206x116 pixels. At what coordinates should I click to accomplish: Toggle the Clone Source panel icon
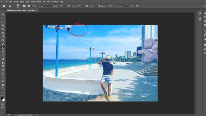point(29,6)
